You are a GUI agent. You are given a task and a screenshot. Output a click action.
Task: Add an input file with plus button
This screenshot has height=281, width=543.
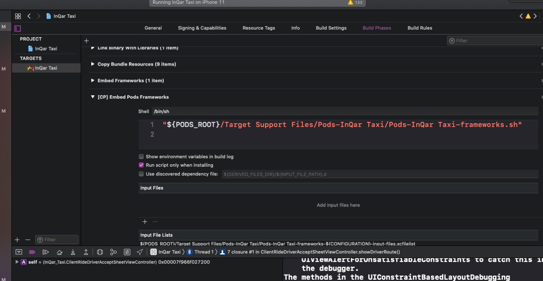[x=145, y=222]
